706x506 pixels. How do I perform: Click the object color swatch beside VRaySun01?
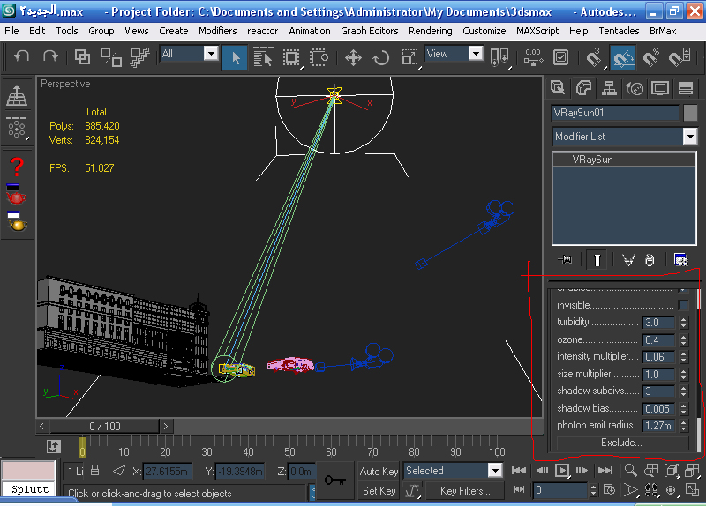coord(690,113)
